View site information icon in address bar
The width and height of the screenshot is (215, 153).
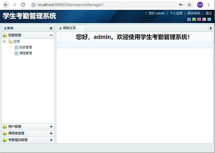click(x=33, y=5)
